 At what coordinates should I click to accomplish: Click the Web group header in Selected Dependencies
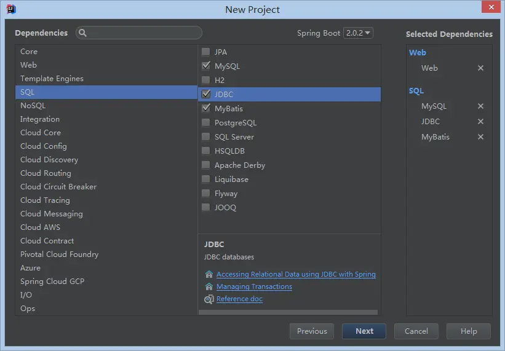click(x=418, y=52)
